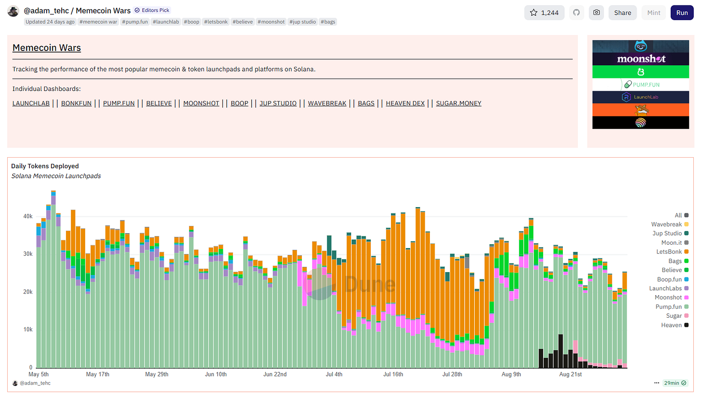Toggle Sugar legend entry
Screen dimensions: 701x398
pos(677,316)
